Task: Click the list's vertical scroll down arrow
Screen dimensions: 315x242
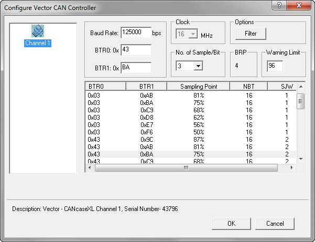Action: click(x=301, y=159)
